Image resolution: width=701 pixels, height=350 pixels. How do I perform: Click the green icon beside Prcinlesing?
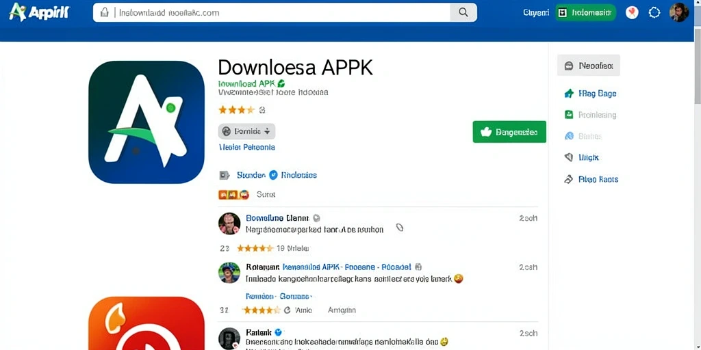569,115
